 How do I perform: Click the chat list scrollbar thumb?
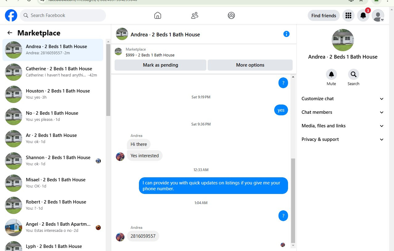click(x=108, y=80)
